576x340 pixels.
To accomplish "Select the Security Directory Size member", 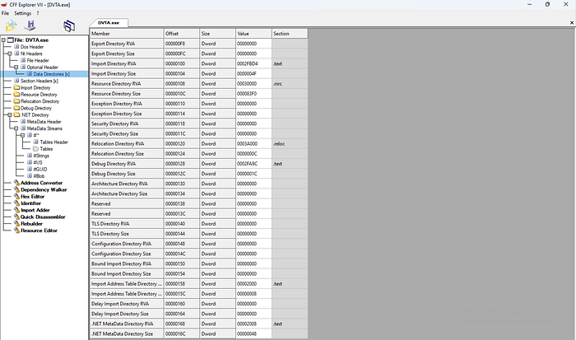I will click(127, 134).
